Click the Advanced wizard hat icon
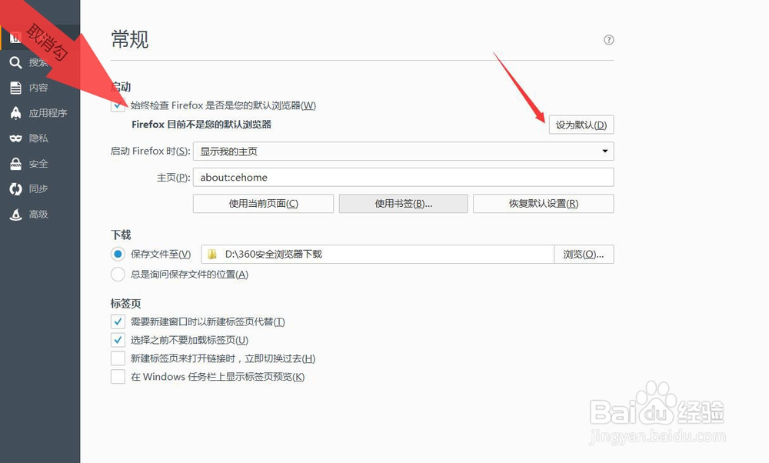Viewport: 769px width, 463px height. click(x=15, y=215)
